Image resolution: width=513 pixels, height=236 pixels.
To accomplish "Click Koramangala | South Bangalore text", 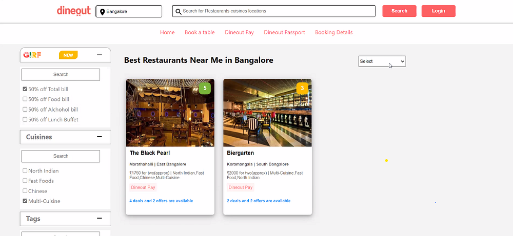I will [258, 164].
